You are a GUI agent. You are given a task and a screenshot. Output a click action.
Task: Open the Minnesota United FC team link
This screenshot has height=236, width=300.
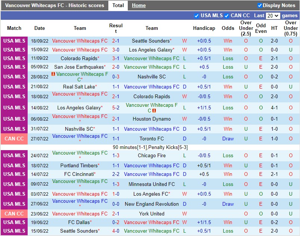click(x=152, y=184)
